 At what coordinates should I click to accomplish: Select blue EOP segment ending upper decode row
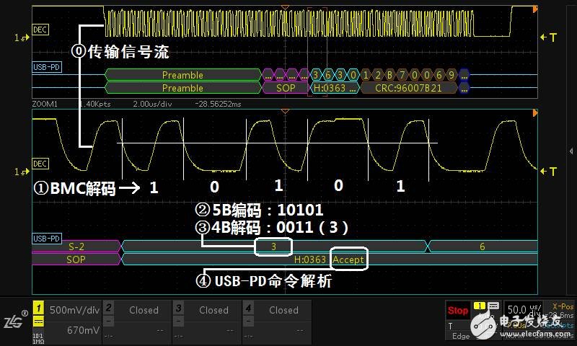pos(464,75)
